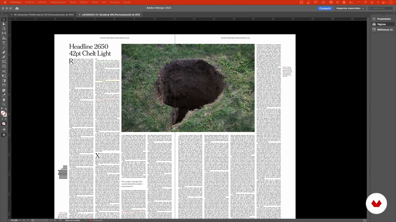Toggle the screen mode button
Screen dimensions: 396x222
coord(4,135)
